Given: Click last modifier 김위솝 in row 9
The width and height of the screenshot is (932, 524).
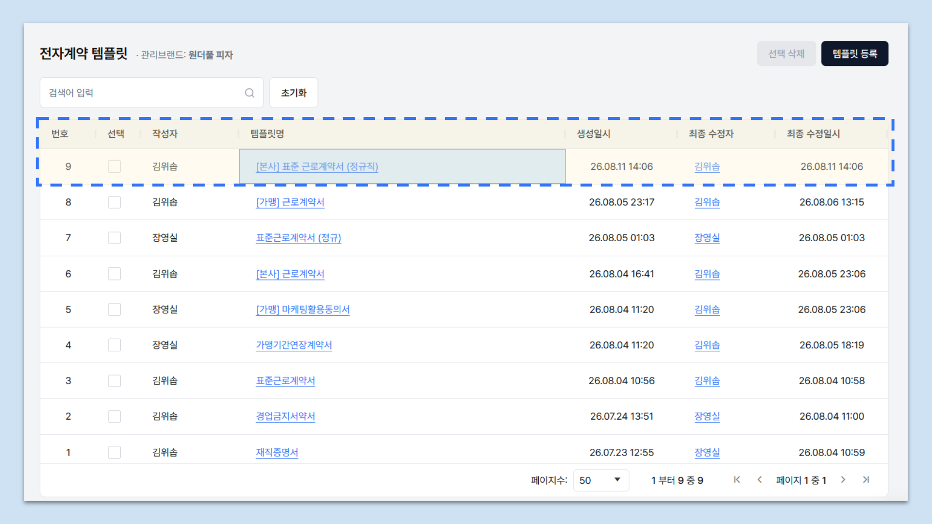Looking at the screenshot, I should [x=707, y=166].
